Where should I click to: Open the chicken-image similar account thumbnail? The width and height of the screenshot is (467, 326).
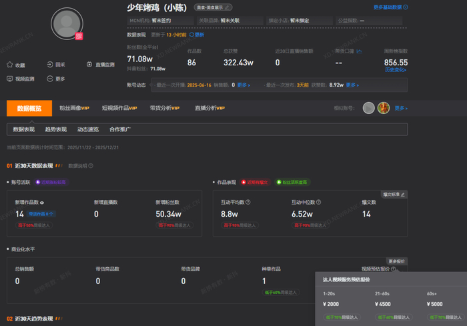tap(384, 108)
